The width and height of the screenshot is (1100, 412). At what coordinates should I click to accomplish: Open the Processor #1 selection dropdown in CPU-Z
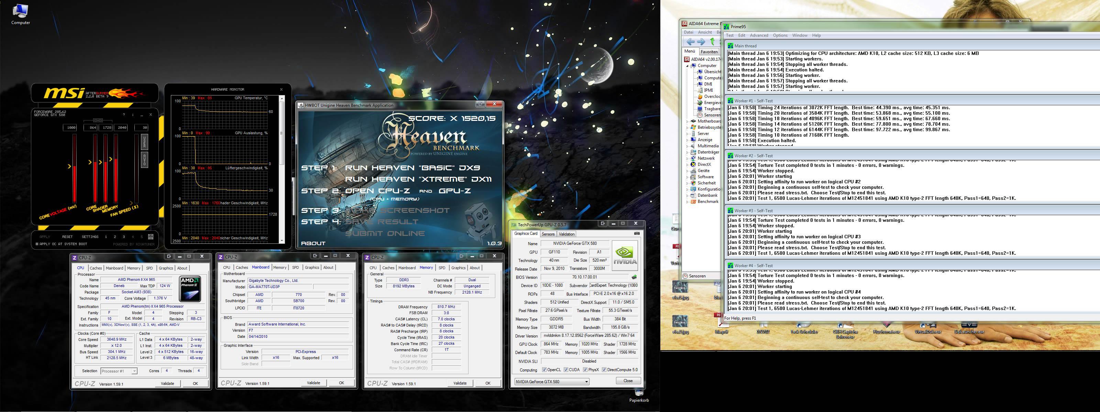point(119,371)
